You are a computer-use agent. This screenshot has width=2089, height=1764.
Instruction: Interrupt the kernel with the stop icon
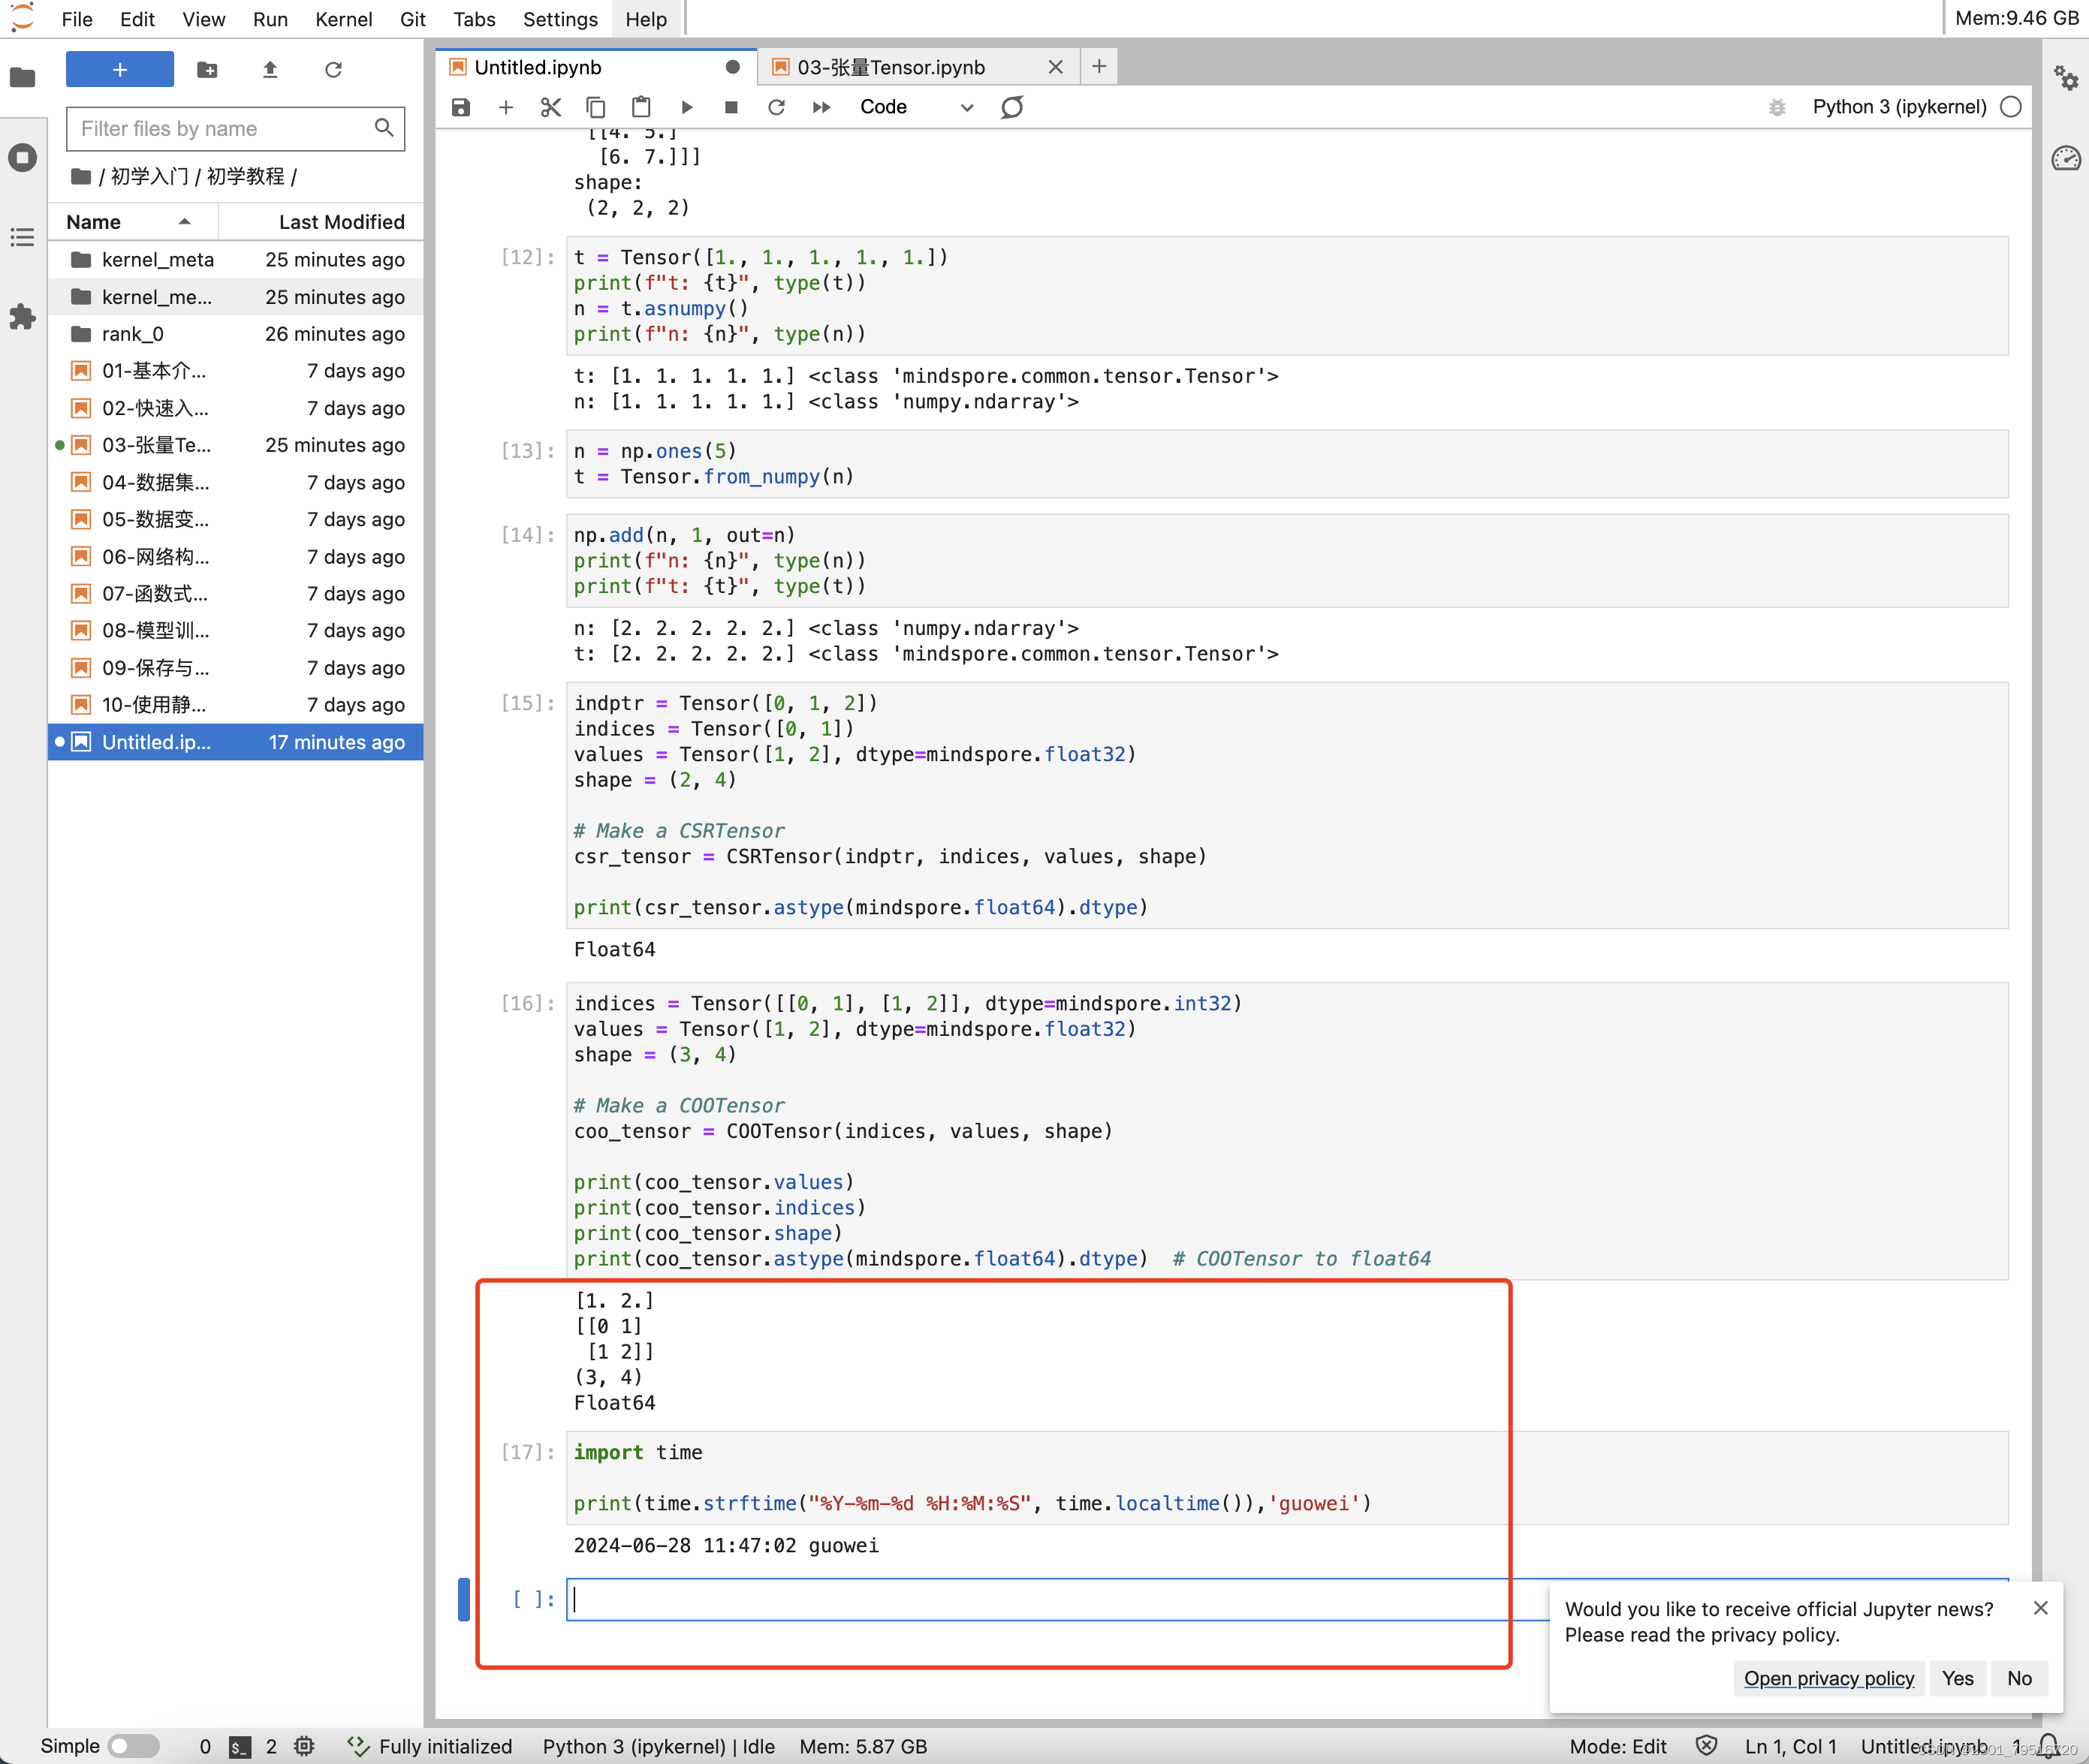(x=731, y=107)
